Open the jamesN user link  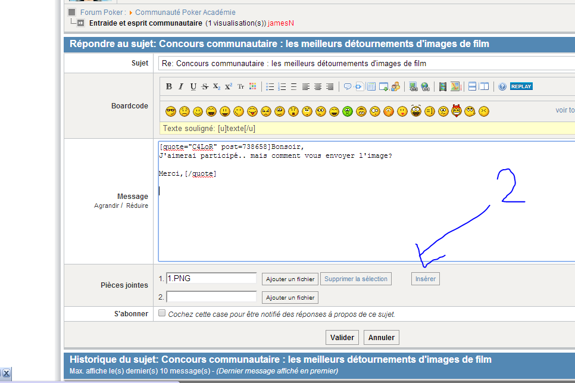(280, 23)
